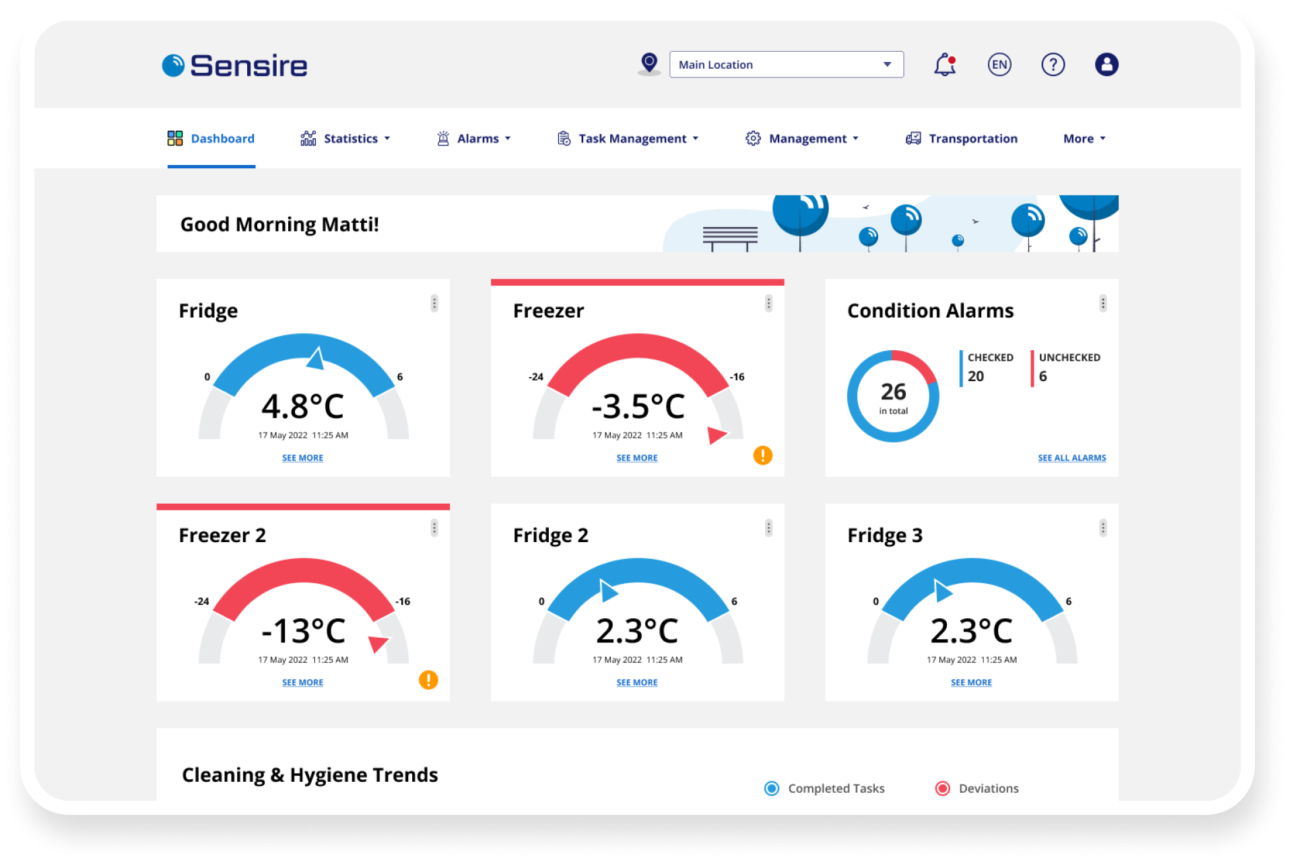The width and height of the screenshot is (1289, 862).
Task: Select the Deviations radio indicator
Action: (x=943, y=788)
